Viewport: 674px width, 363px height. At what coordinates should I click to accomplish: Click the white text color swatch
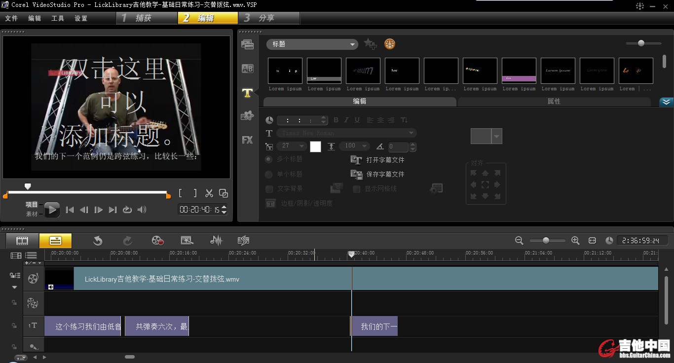[x=315, y=146]
